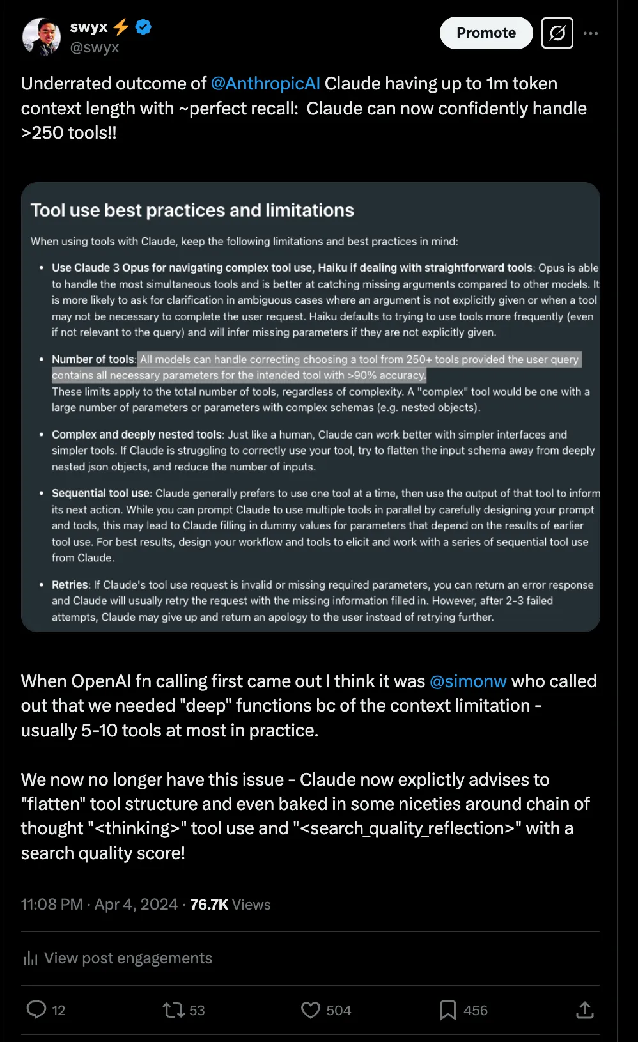Open the three-dot more options menu
638x1042 pixels.
tap(591, 33)
